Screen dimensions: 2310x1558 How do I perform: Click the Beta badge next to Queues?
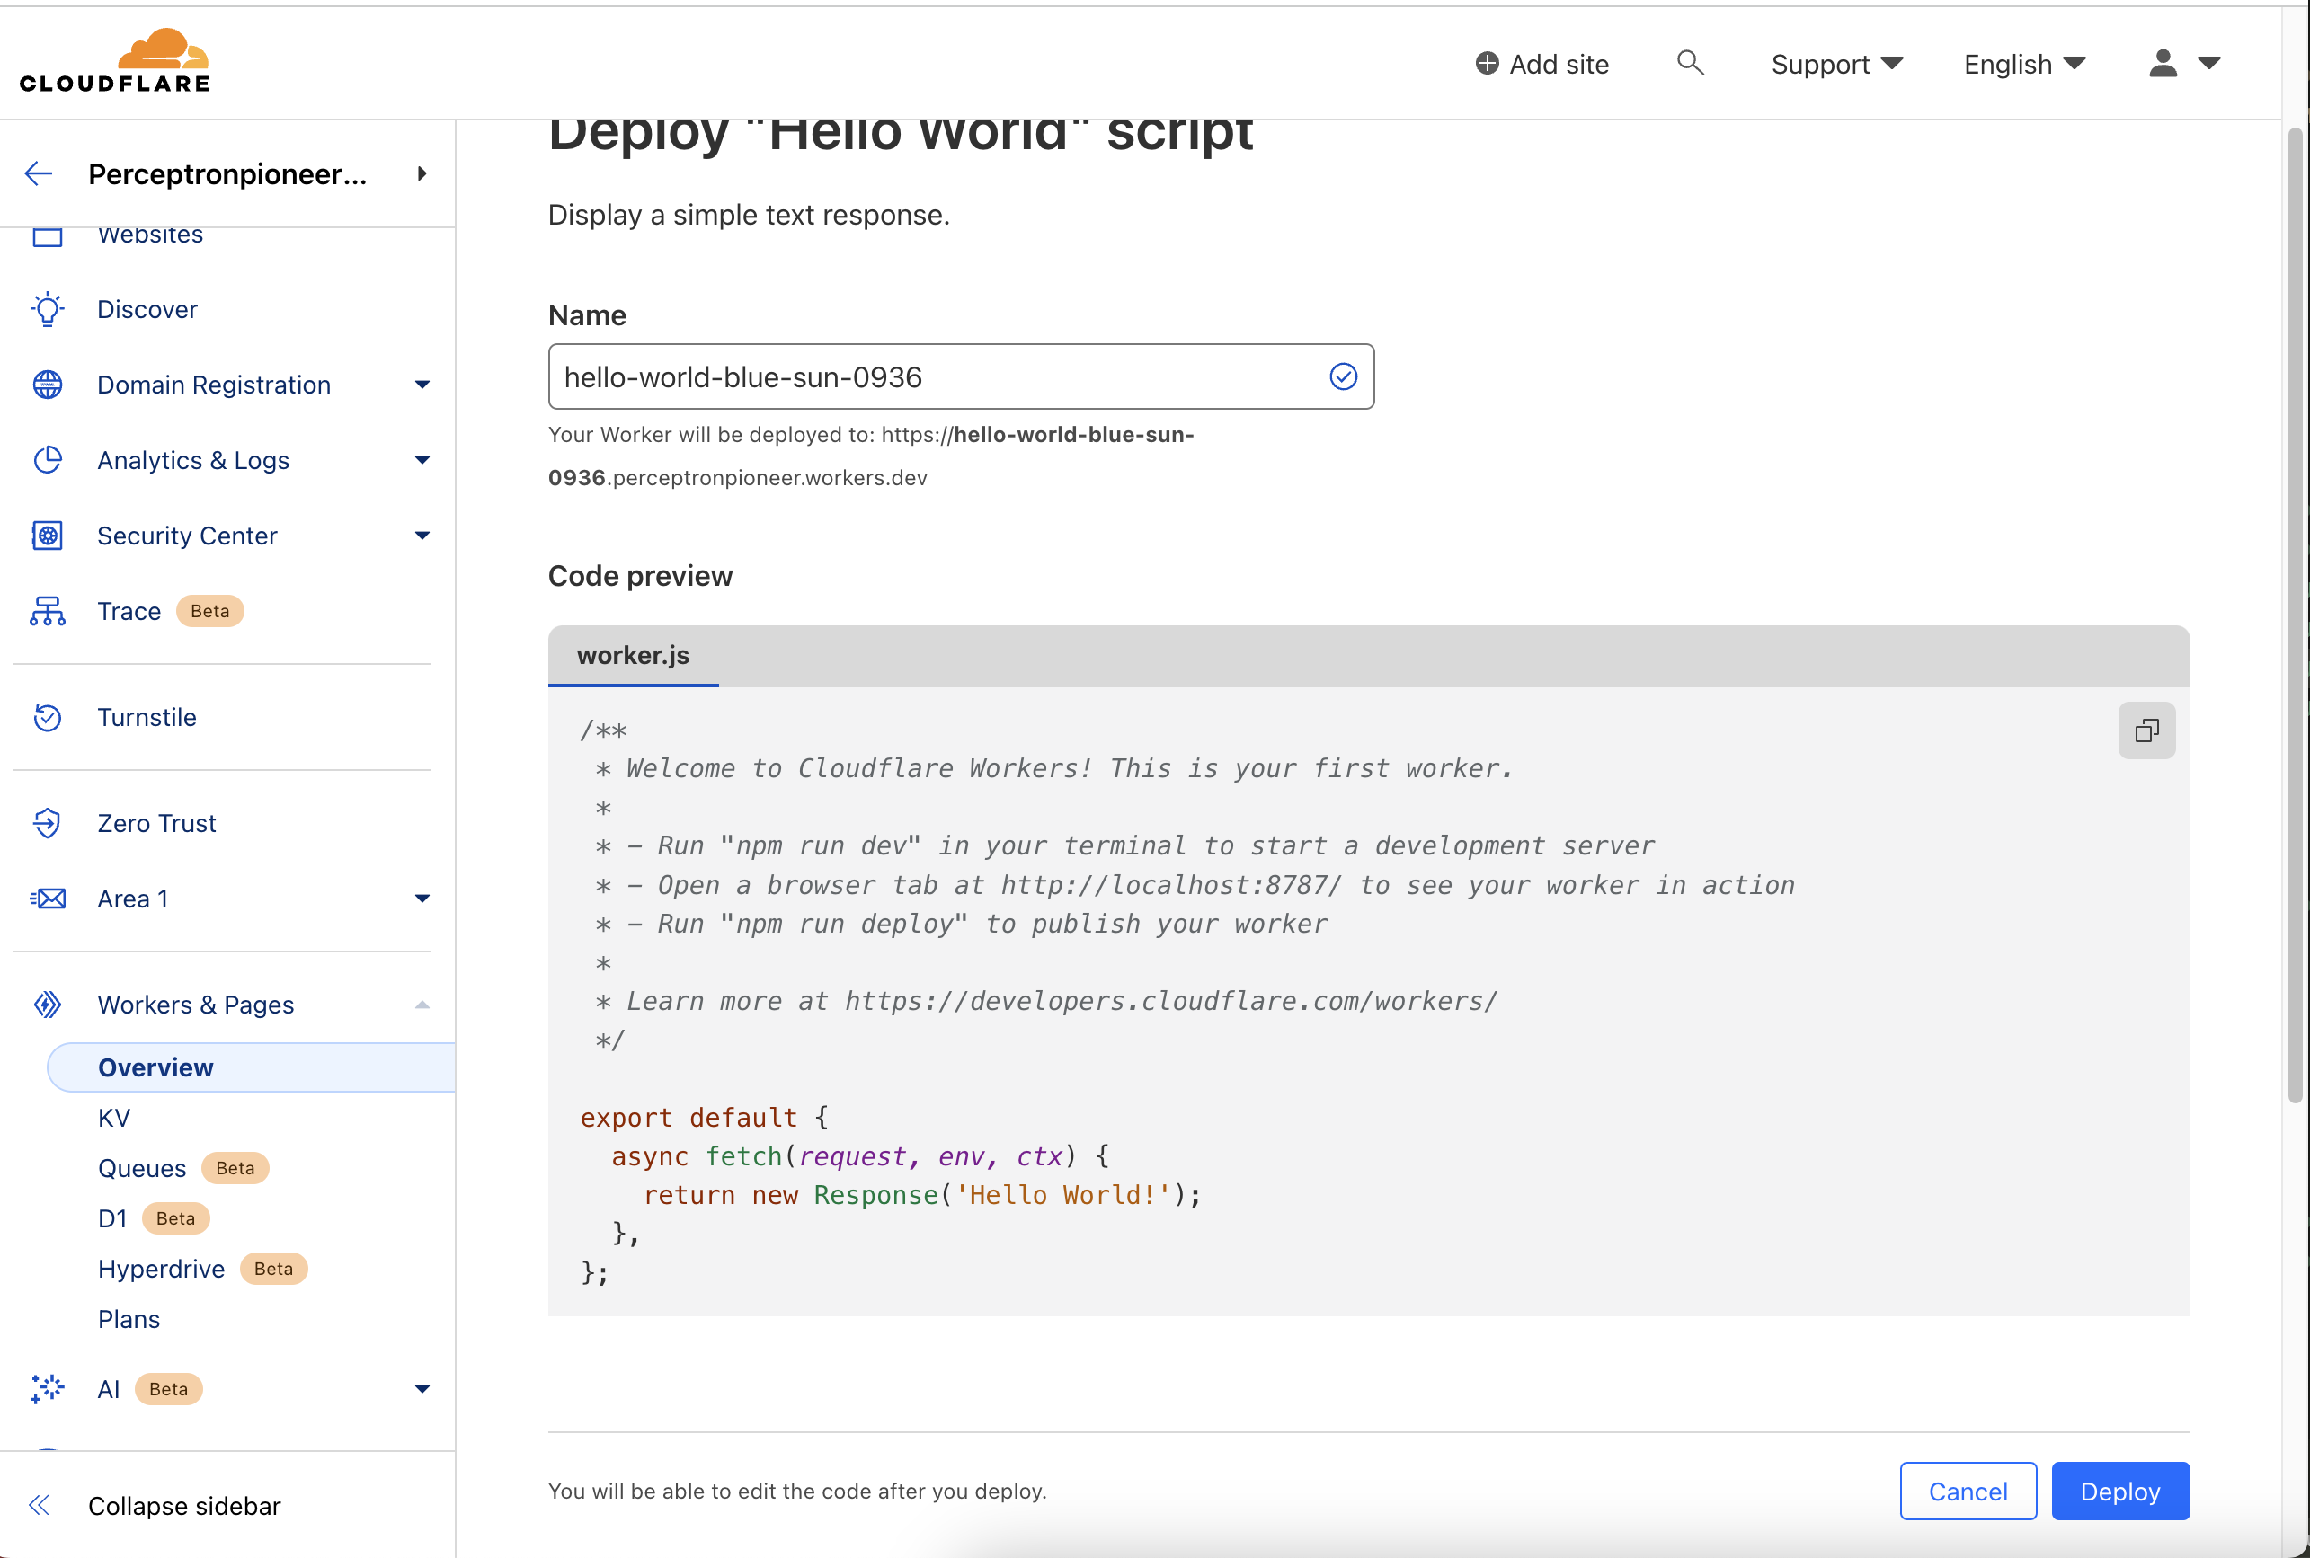[235, 1168]
